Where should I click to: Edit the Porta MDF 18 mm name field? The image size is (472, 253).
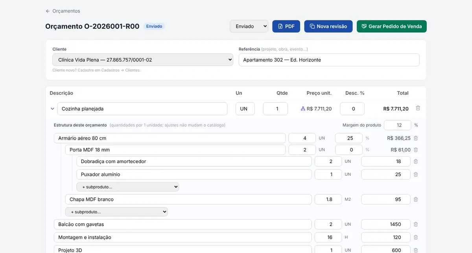[x=175, y=150]
